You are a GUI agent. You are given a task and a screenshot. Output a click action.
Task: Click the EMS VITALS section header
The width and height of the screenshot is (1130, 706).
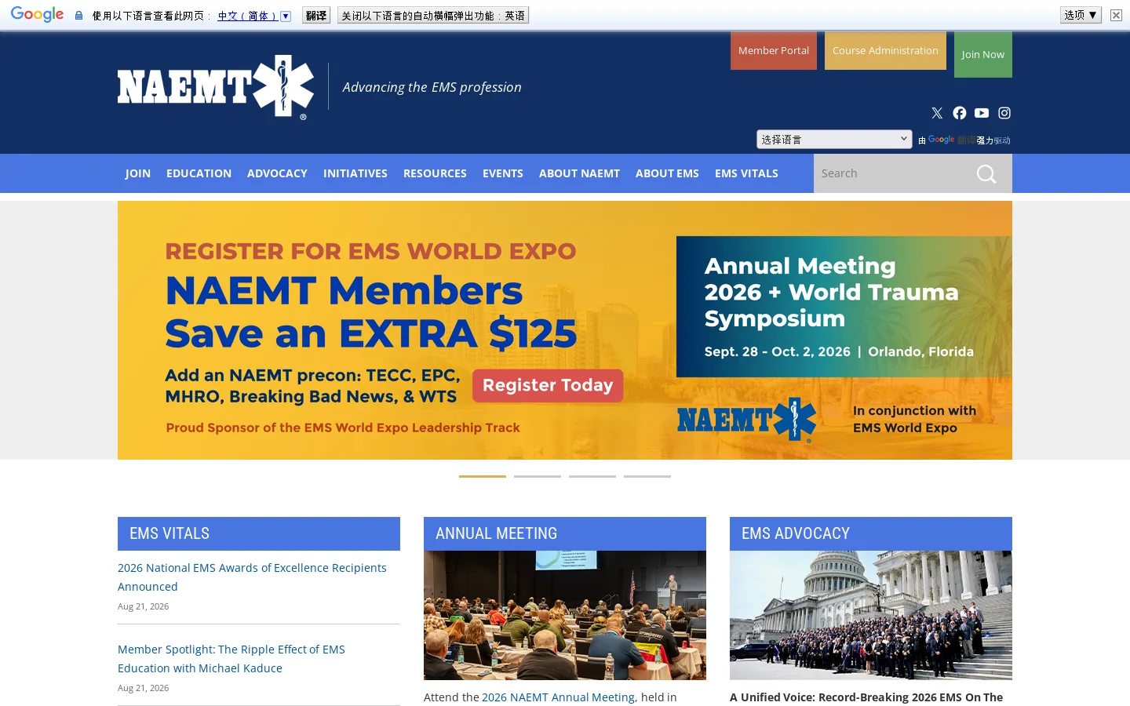259,533
